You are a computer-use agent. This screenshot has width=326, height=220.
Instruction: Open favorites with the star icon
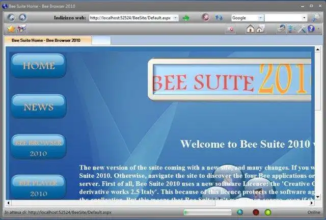(x=11, y=29)
